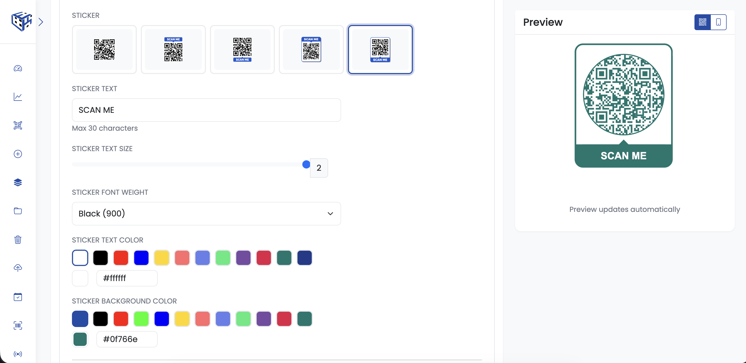
Task: Click the cloud upload icon in sidebar
Action: tap(18, 268)
